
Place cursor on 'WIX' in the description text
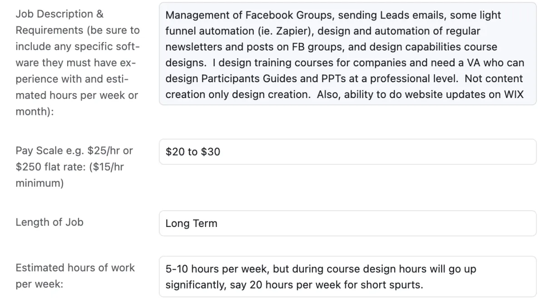point(513,94)
